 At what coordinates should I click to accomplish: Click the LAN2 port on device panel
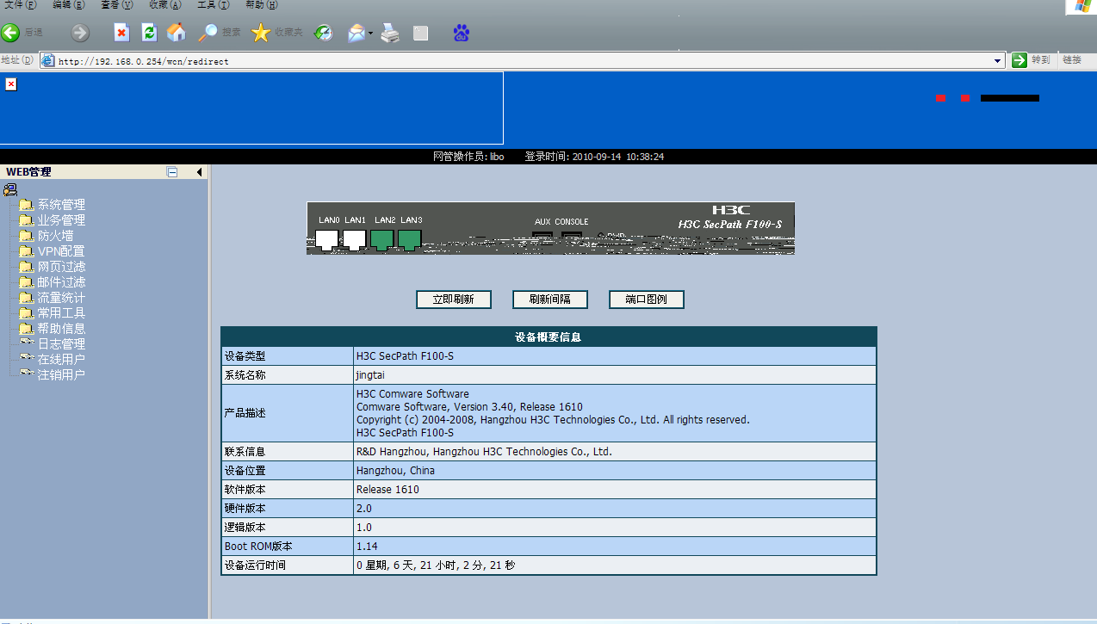[381, 238]
